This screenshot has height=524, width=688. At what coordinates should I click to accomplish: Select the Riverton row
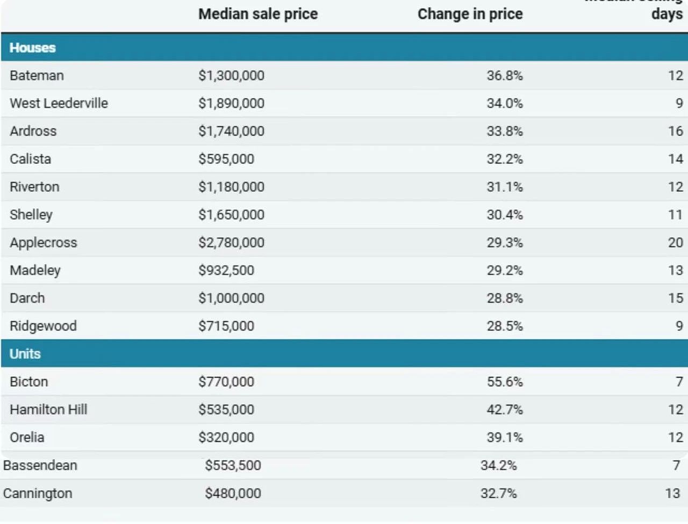tap(344, 187)
